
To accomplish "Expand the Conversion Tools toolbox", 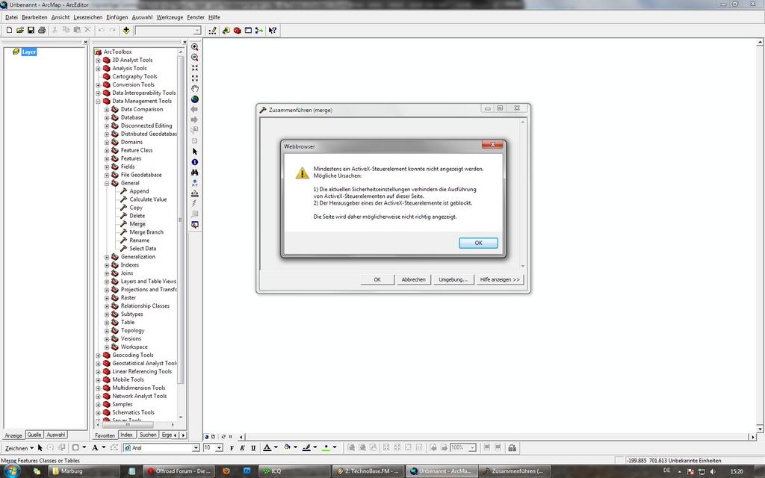I will coord(98,85).
